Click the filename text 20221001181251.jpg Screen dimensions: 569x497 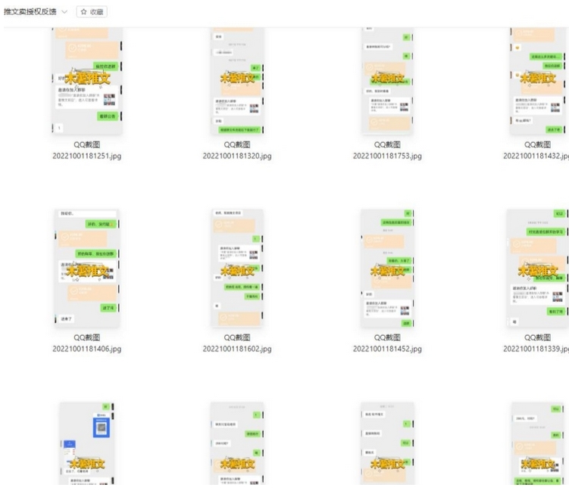point(86,157)
